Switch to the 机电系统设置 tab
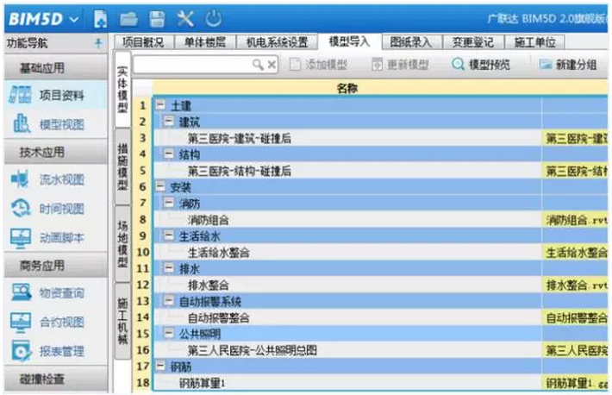The height and width of the screenshot is (395, 612). pos(276,41)
